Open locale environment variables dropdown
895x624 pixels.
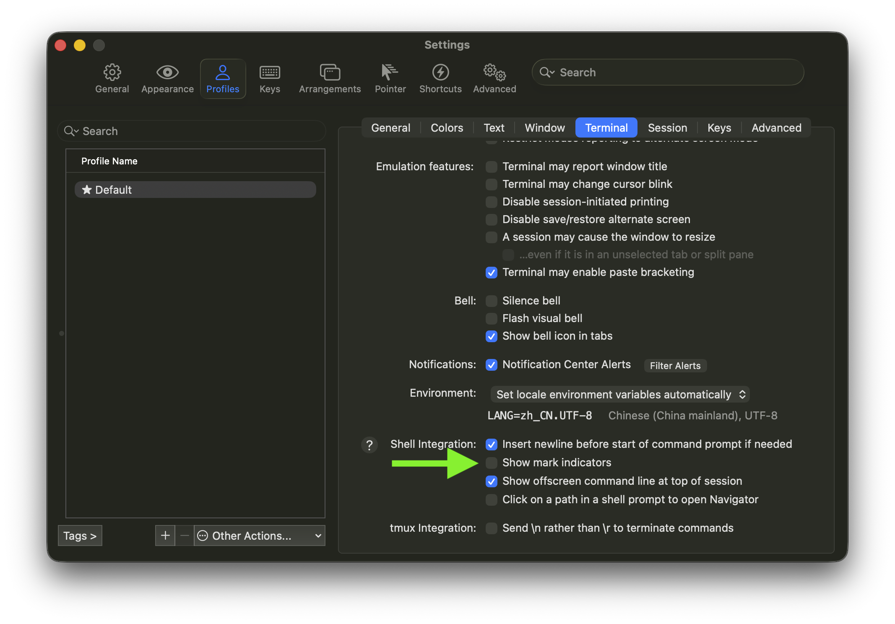(620, 395)
